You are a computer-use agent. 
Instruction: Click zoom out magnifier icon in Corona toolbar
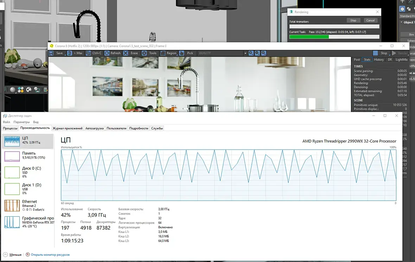pyautogui.click(x=257, y=53)
